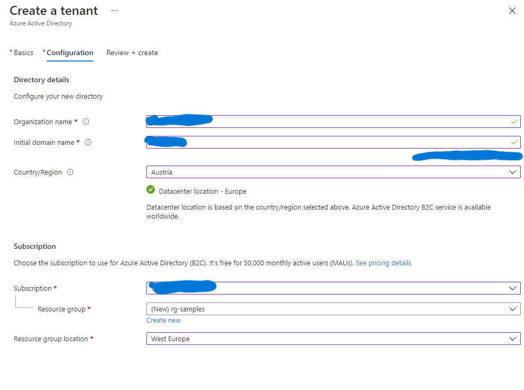Expand the Resource group dropdown
This screenshot has width=524, height=390.
[512, 308]
